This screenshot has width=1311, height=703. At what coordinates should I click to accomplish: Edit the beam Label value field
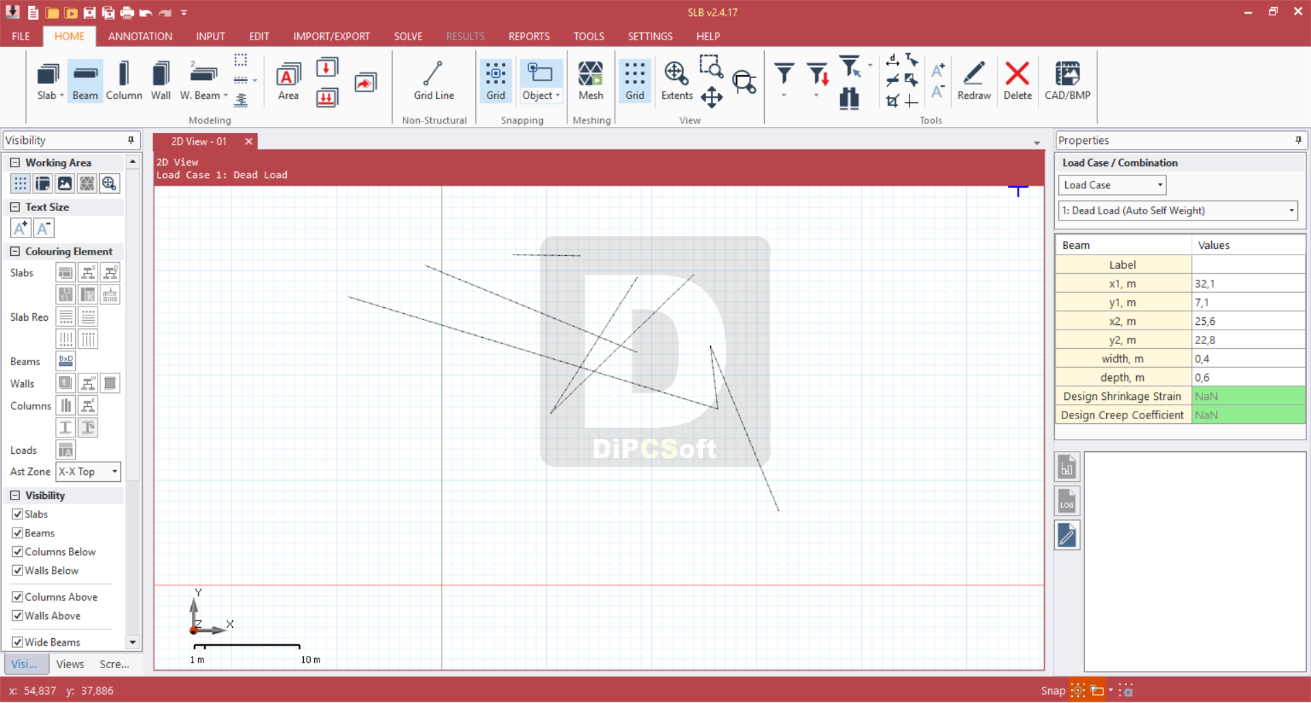(x=1248, y=265)
